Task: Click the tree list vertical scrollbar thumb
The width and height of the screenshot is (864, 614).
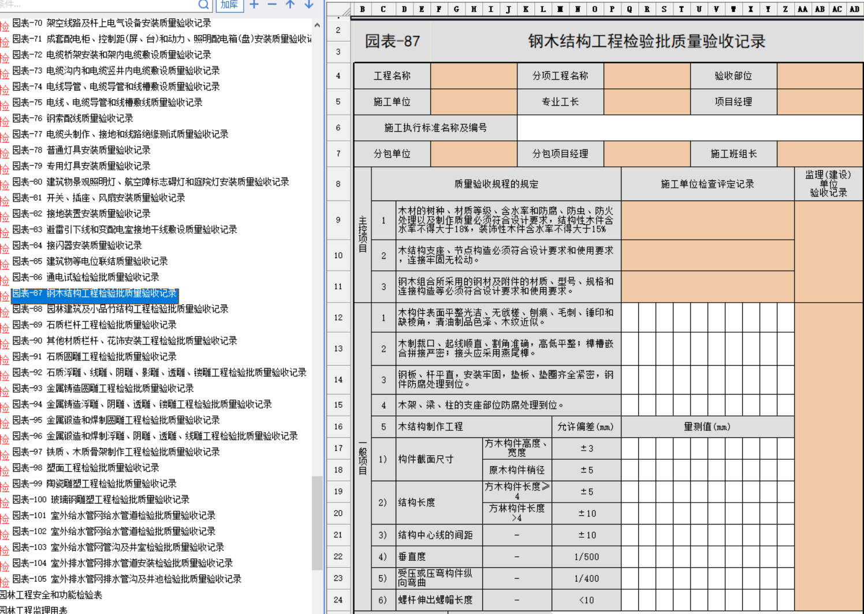Action: pyautogui.click(x=317, y=523)
